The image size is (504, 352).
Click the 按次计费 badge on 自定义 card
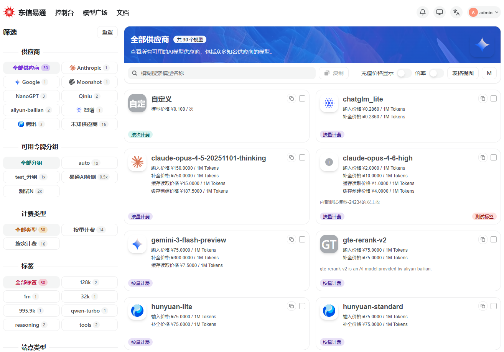point(140,134)
